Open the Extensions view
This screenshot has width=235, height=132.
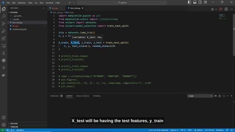(x=4, y=38)
